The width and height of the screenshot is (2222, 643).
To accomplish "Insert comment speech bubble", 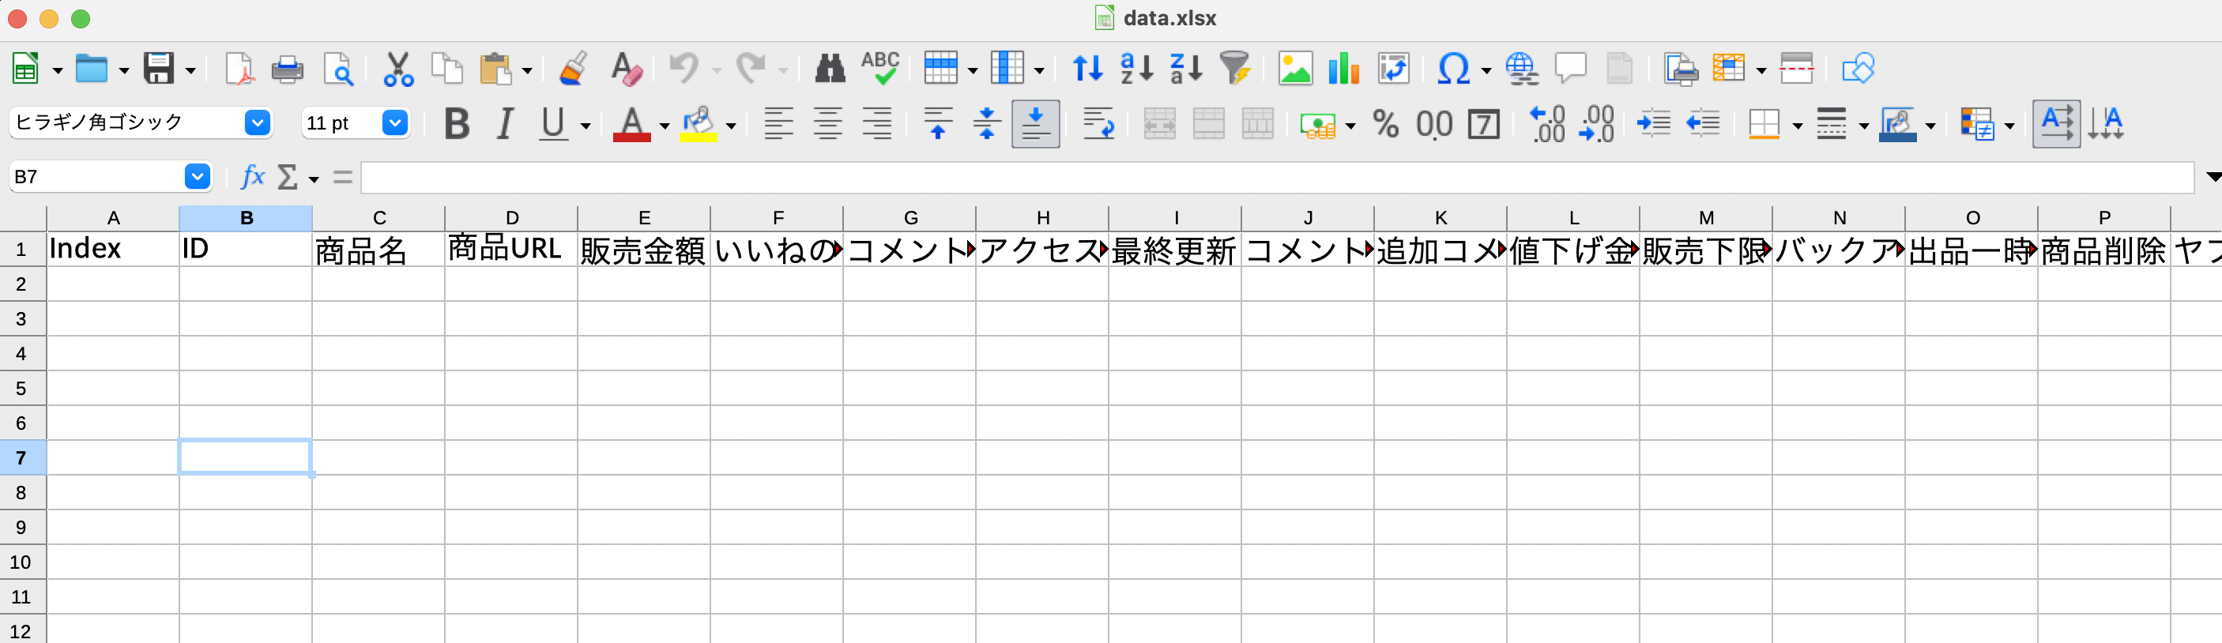I will pyautogui.click(x=1571, y=69).
